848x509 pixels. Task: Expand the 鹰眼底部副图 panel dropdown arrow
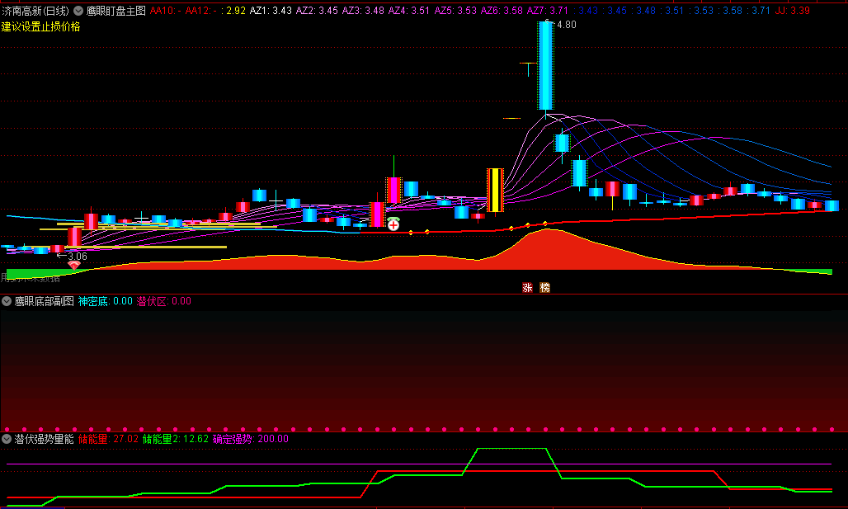(7, 301)
